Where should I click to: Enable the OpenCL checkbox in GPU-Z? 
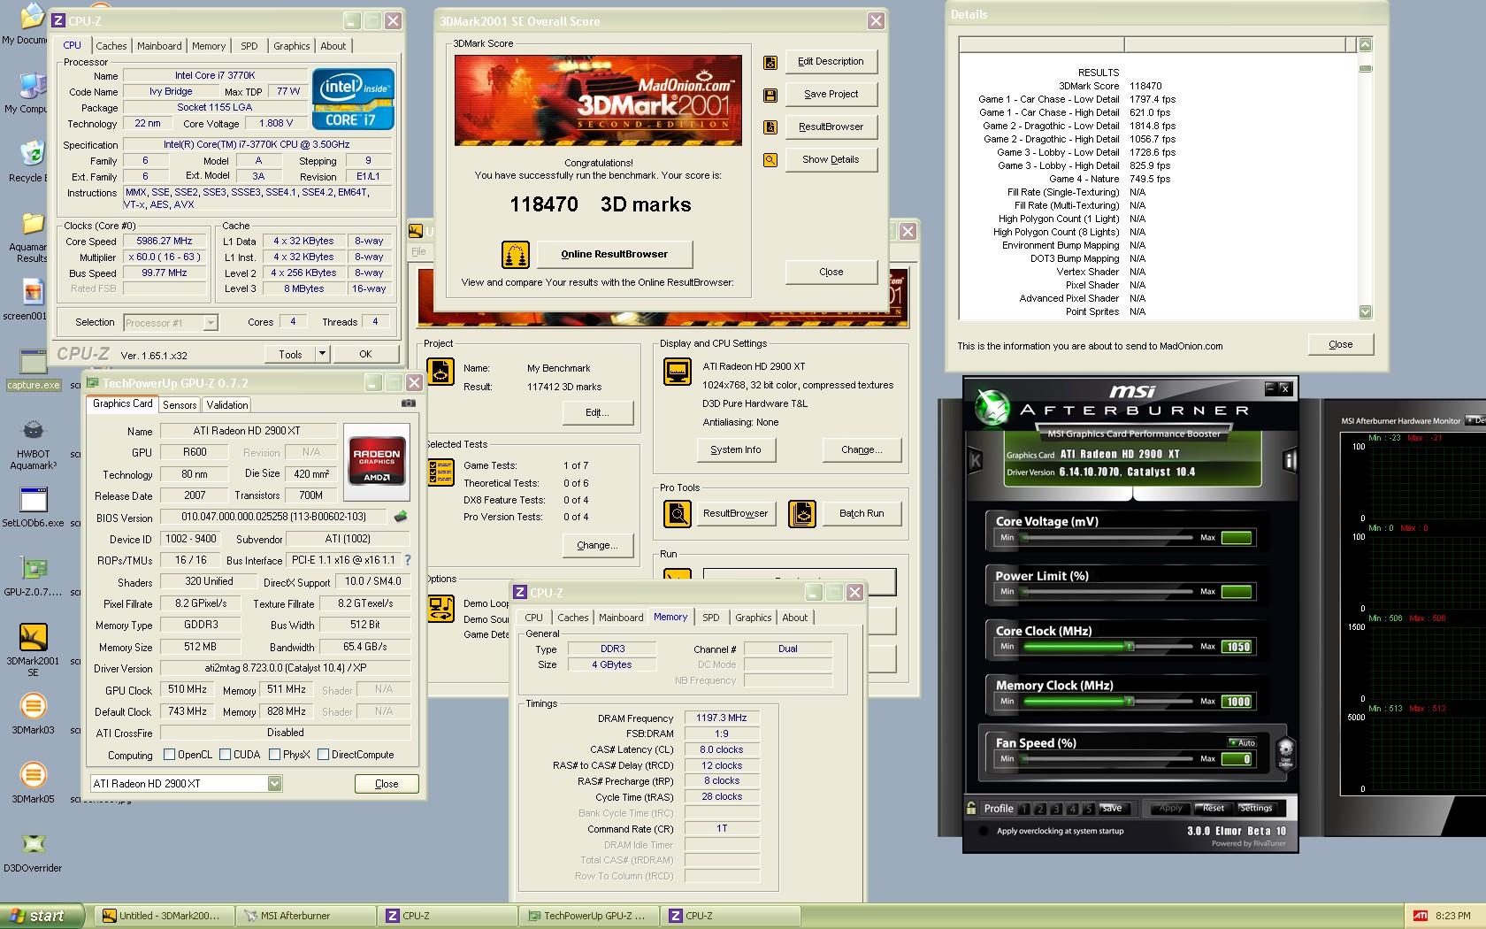(169, 755)
